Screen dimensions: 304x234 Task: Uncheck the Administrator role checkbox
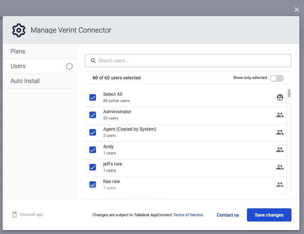pyautogui.click(x=93, y=115)
